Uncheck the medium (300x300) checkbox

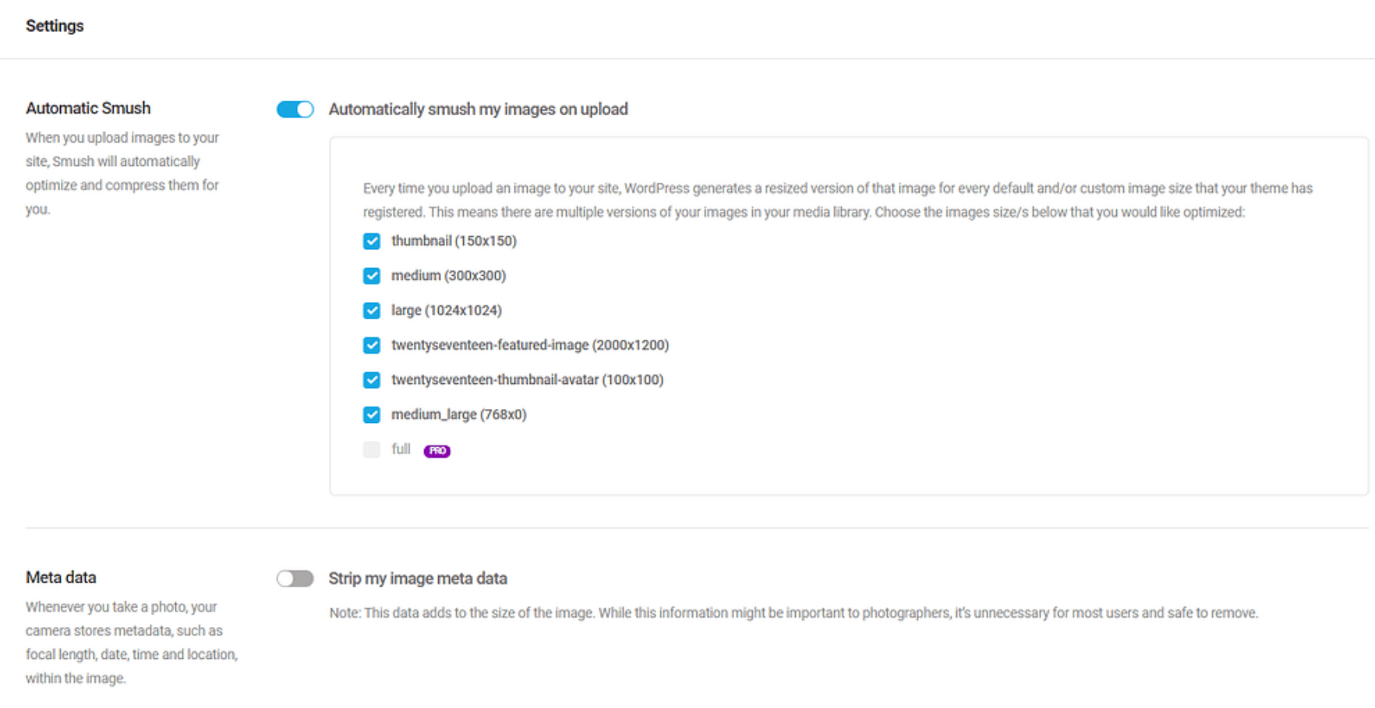[x=372, y=276]
